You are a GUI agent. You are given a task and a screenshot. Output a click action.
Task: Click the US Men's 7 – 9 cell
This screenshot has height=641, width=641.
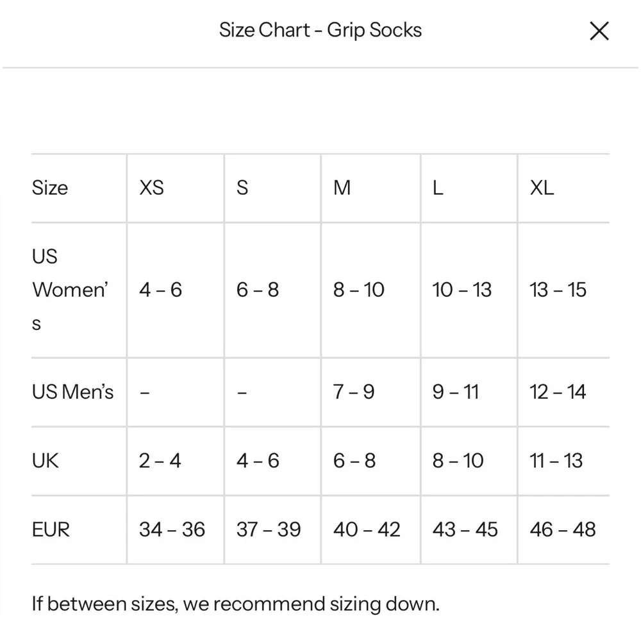(353, 392)
